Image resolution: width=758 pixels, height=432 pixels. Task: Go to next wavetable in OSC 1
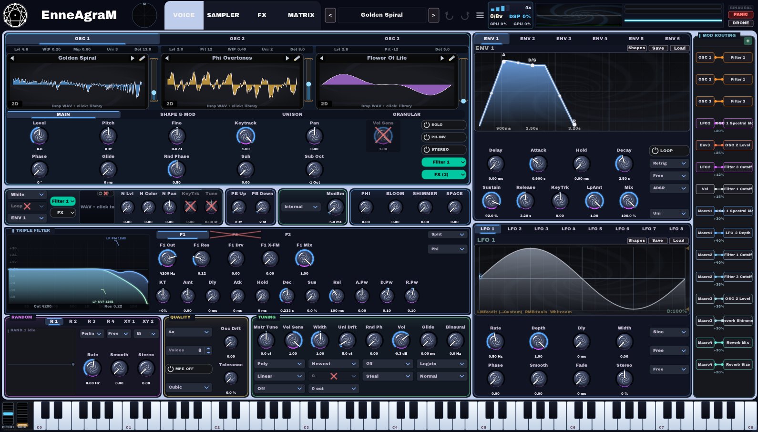click(x=133, y=58)
